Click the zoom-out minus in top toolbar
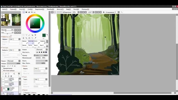The height and width of the screenshot is (100, 178). pos(81,12)
